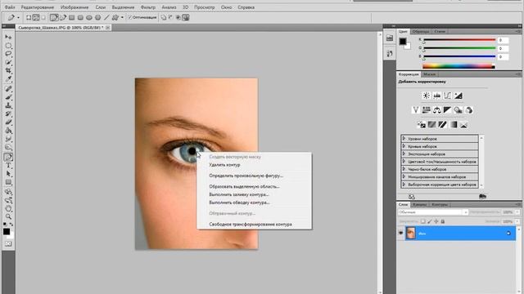Image resolution: width=524 pixels, height=294 pixels.
Task: Select the Zoom magnifier tool
Action: pos(8,216)
